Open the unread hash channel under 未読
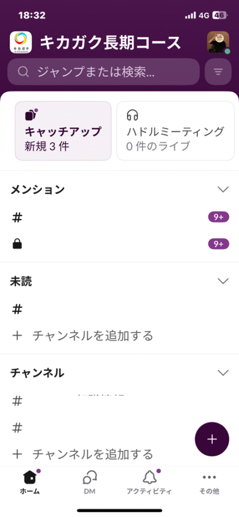This screenshot has width=239, height=517. coord(119,309)
